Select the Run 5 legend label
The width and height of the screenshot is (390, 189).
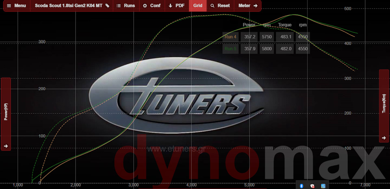click(231, 49)
